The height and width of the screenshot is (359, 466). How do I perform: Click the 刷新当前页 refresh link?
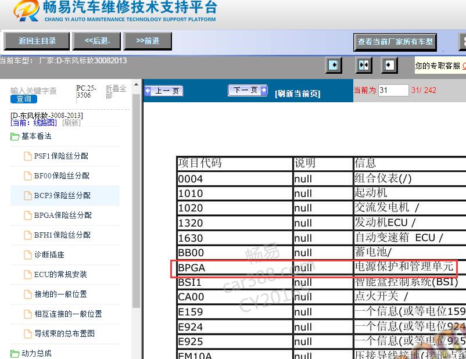[298, 94]
